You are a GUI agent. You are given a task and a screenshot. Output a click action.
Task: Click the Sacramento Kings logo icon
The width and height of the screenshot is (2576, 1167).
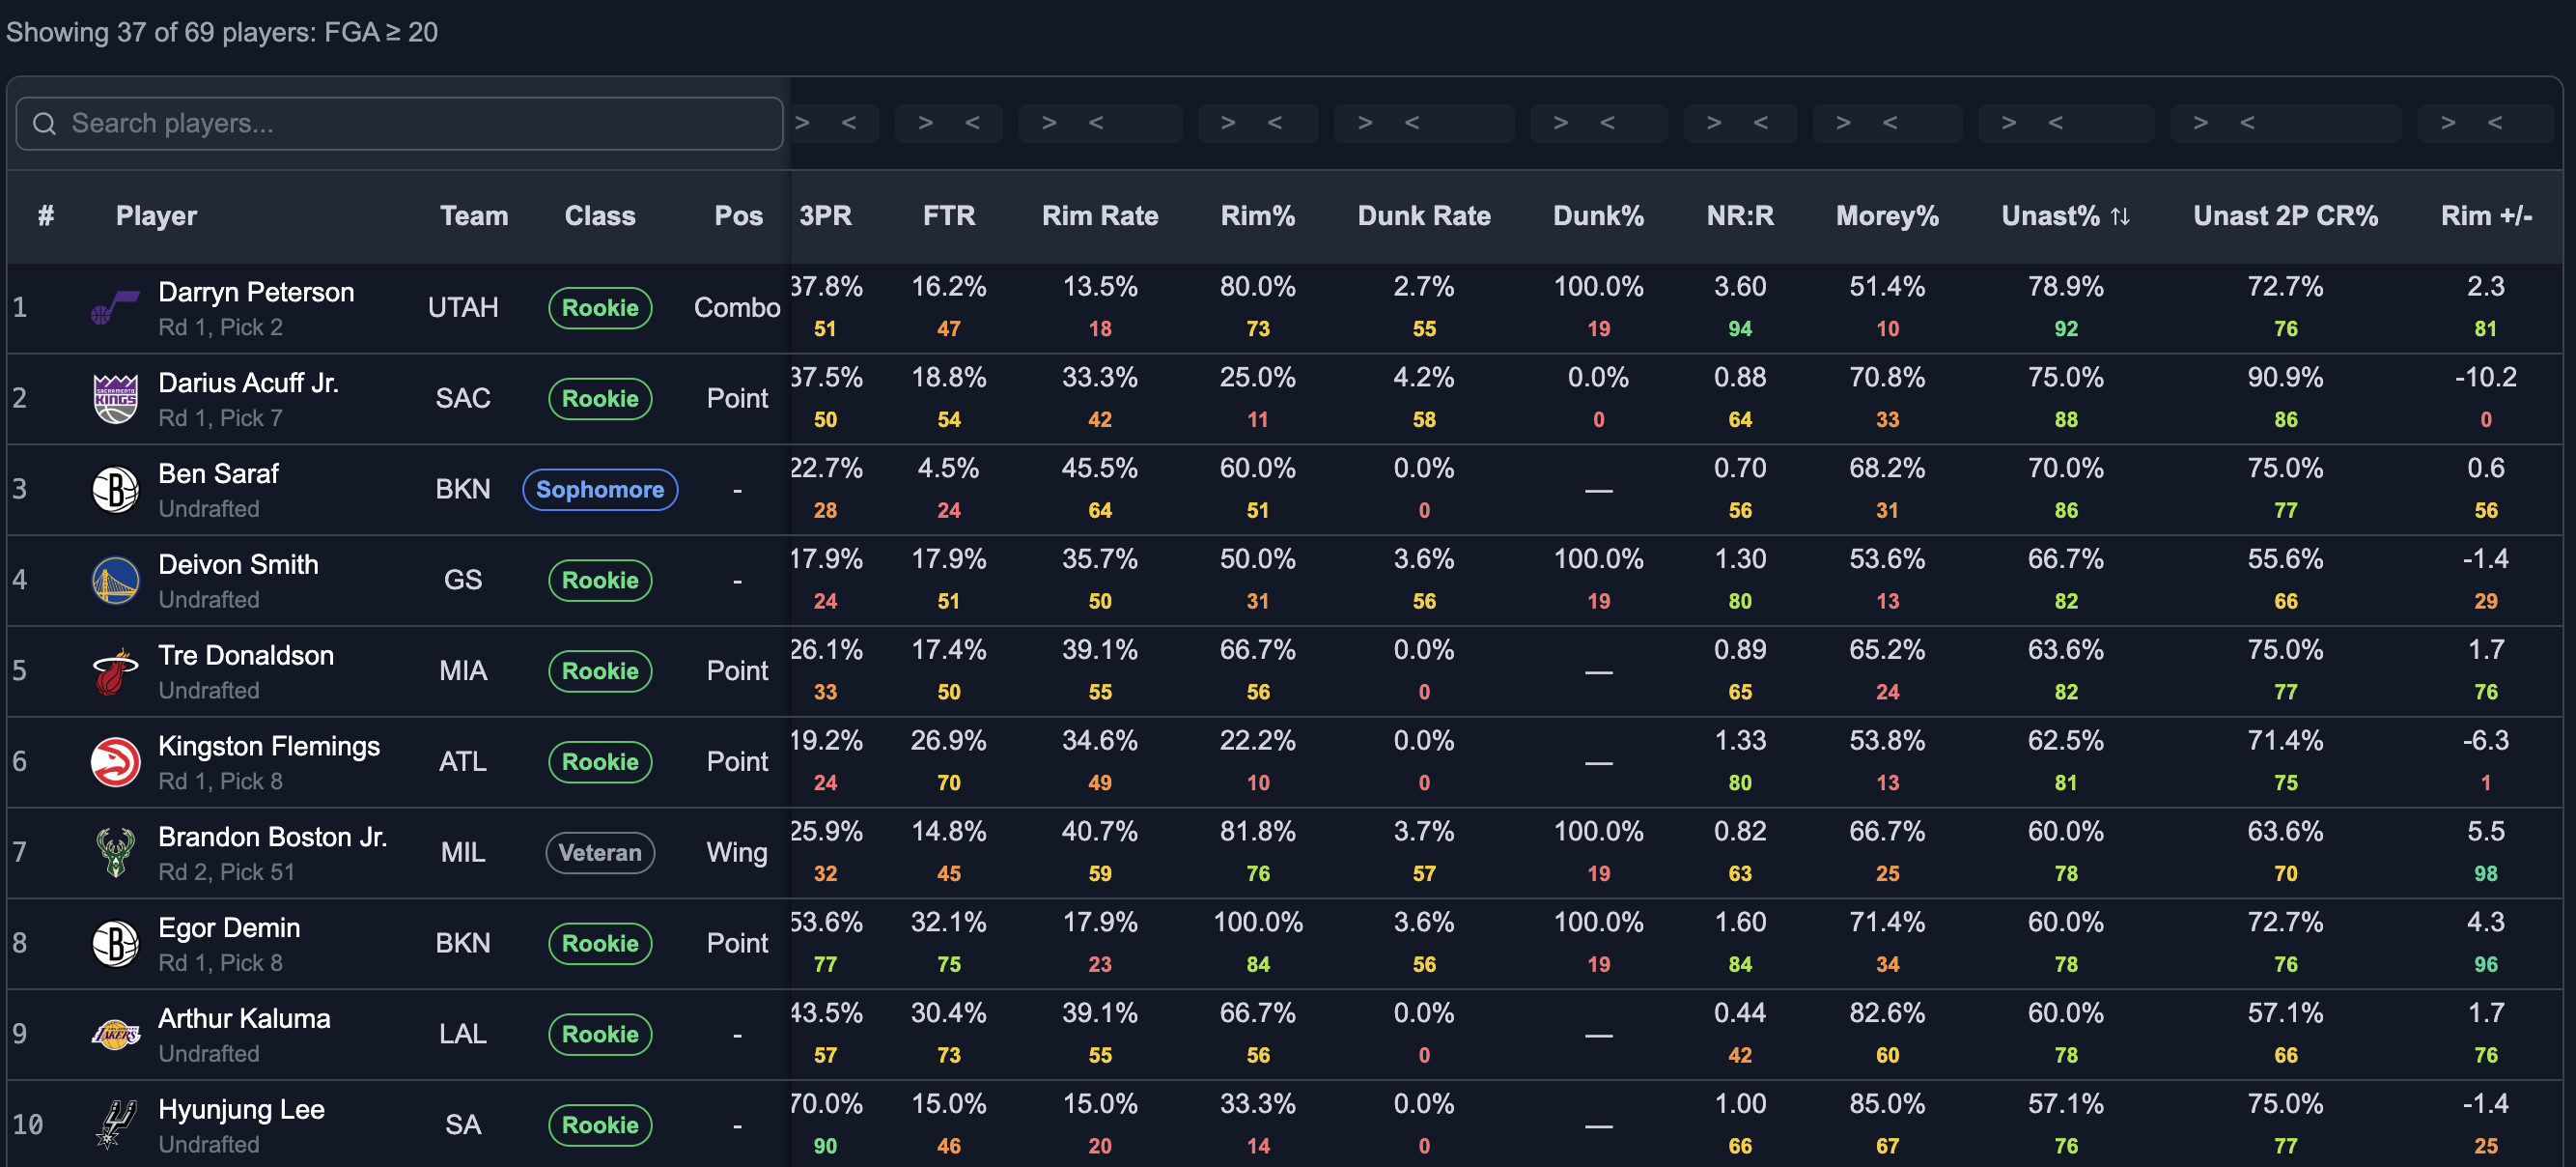coord(115,398)
